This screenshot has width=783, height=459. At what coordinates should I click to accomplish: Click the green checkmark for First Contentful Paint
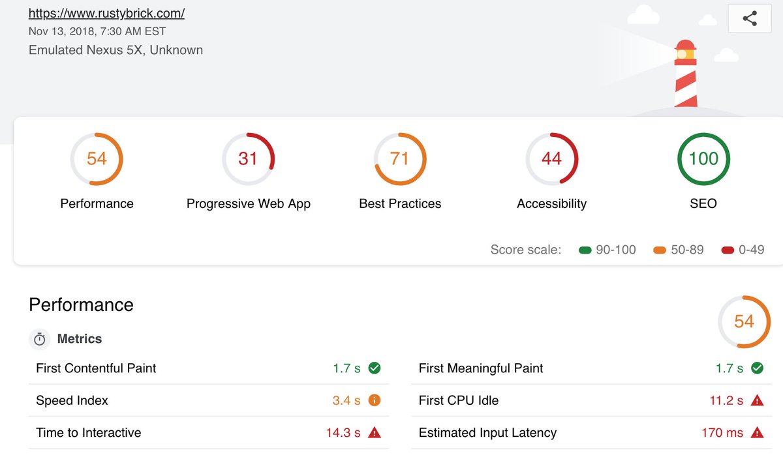click(x=373, y=368)
